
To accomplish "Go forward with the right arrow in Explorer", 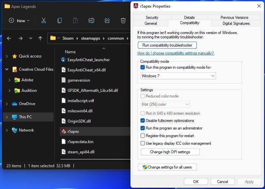I will click(x=21, y=38).
